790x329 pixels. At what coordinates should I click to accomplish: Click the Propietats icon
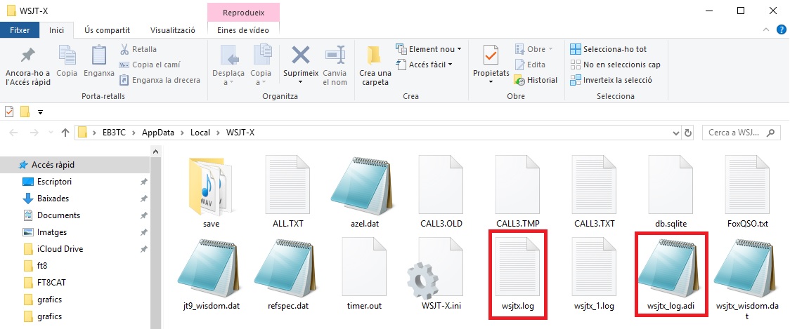point(491,55)
